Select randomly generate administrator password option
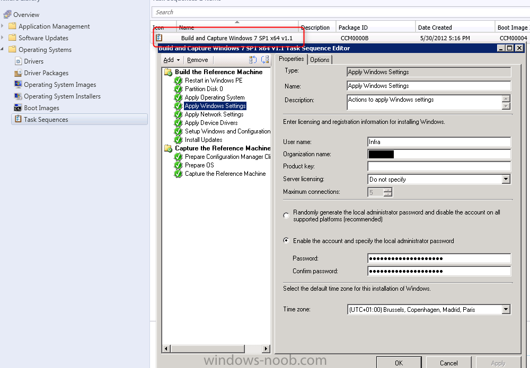The height and width of the screenshot is (368, 530). 286,216
